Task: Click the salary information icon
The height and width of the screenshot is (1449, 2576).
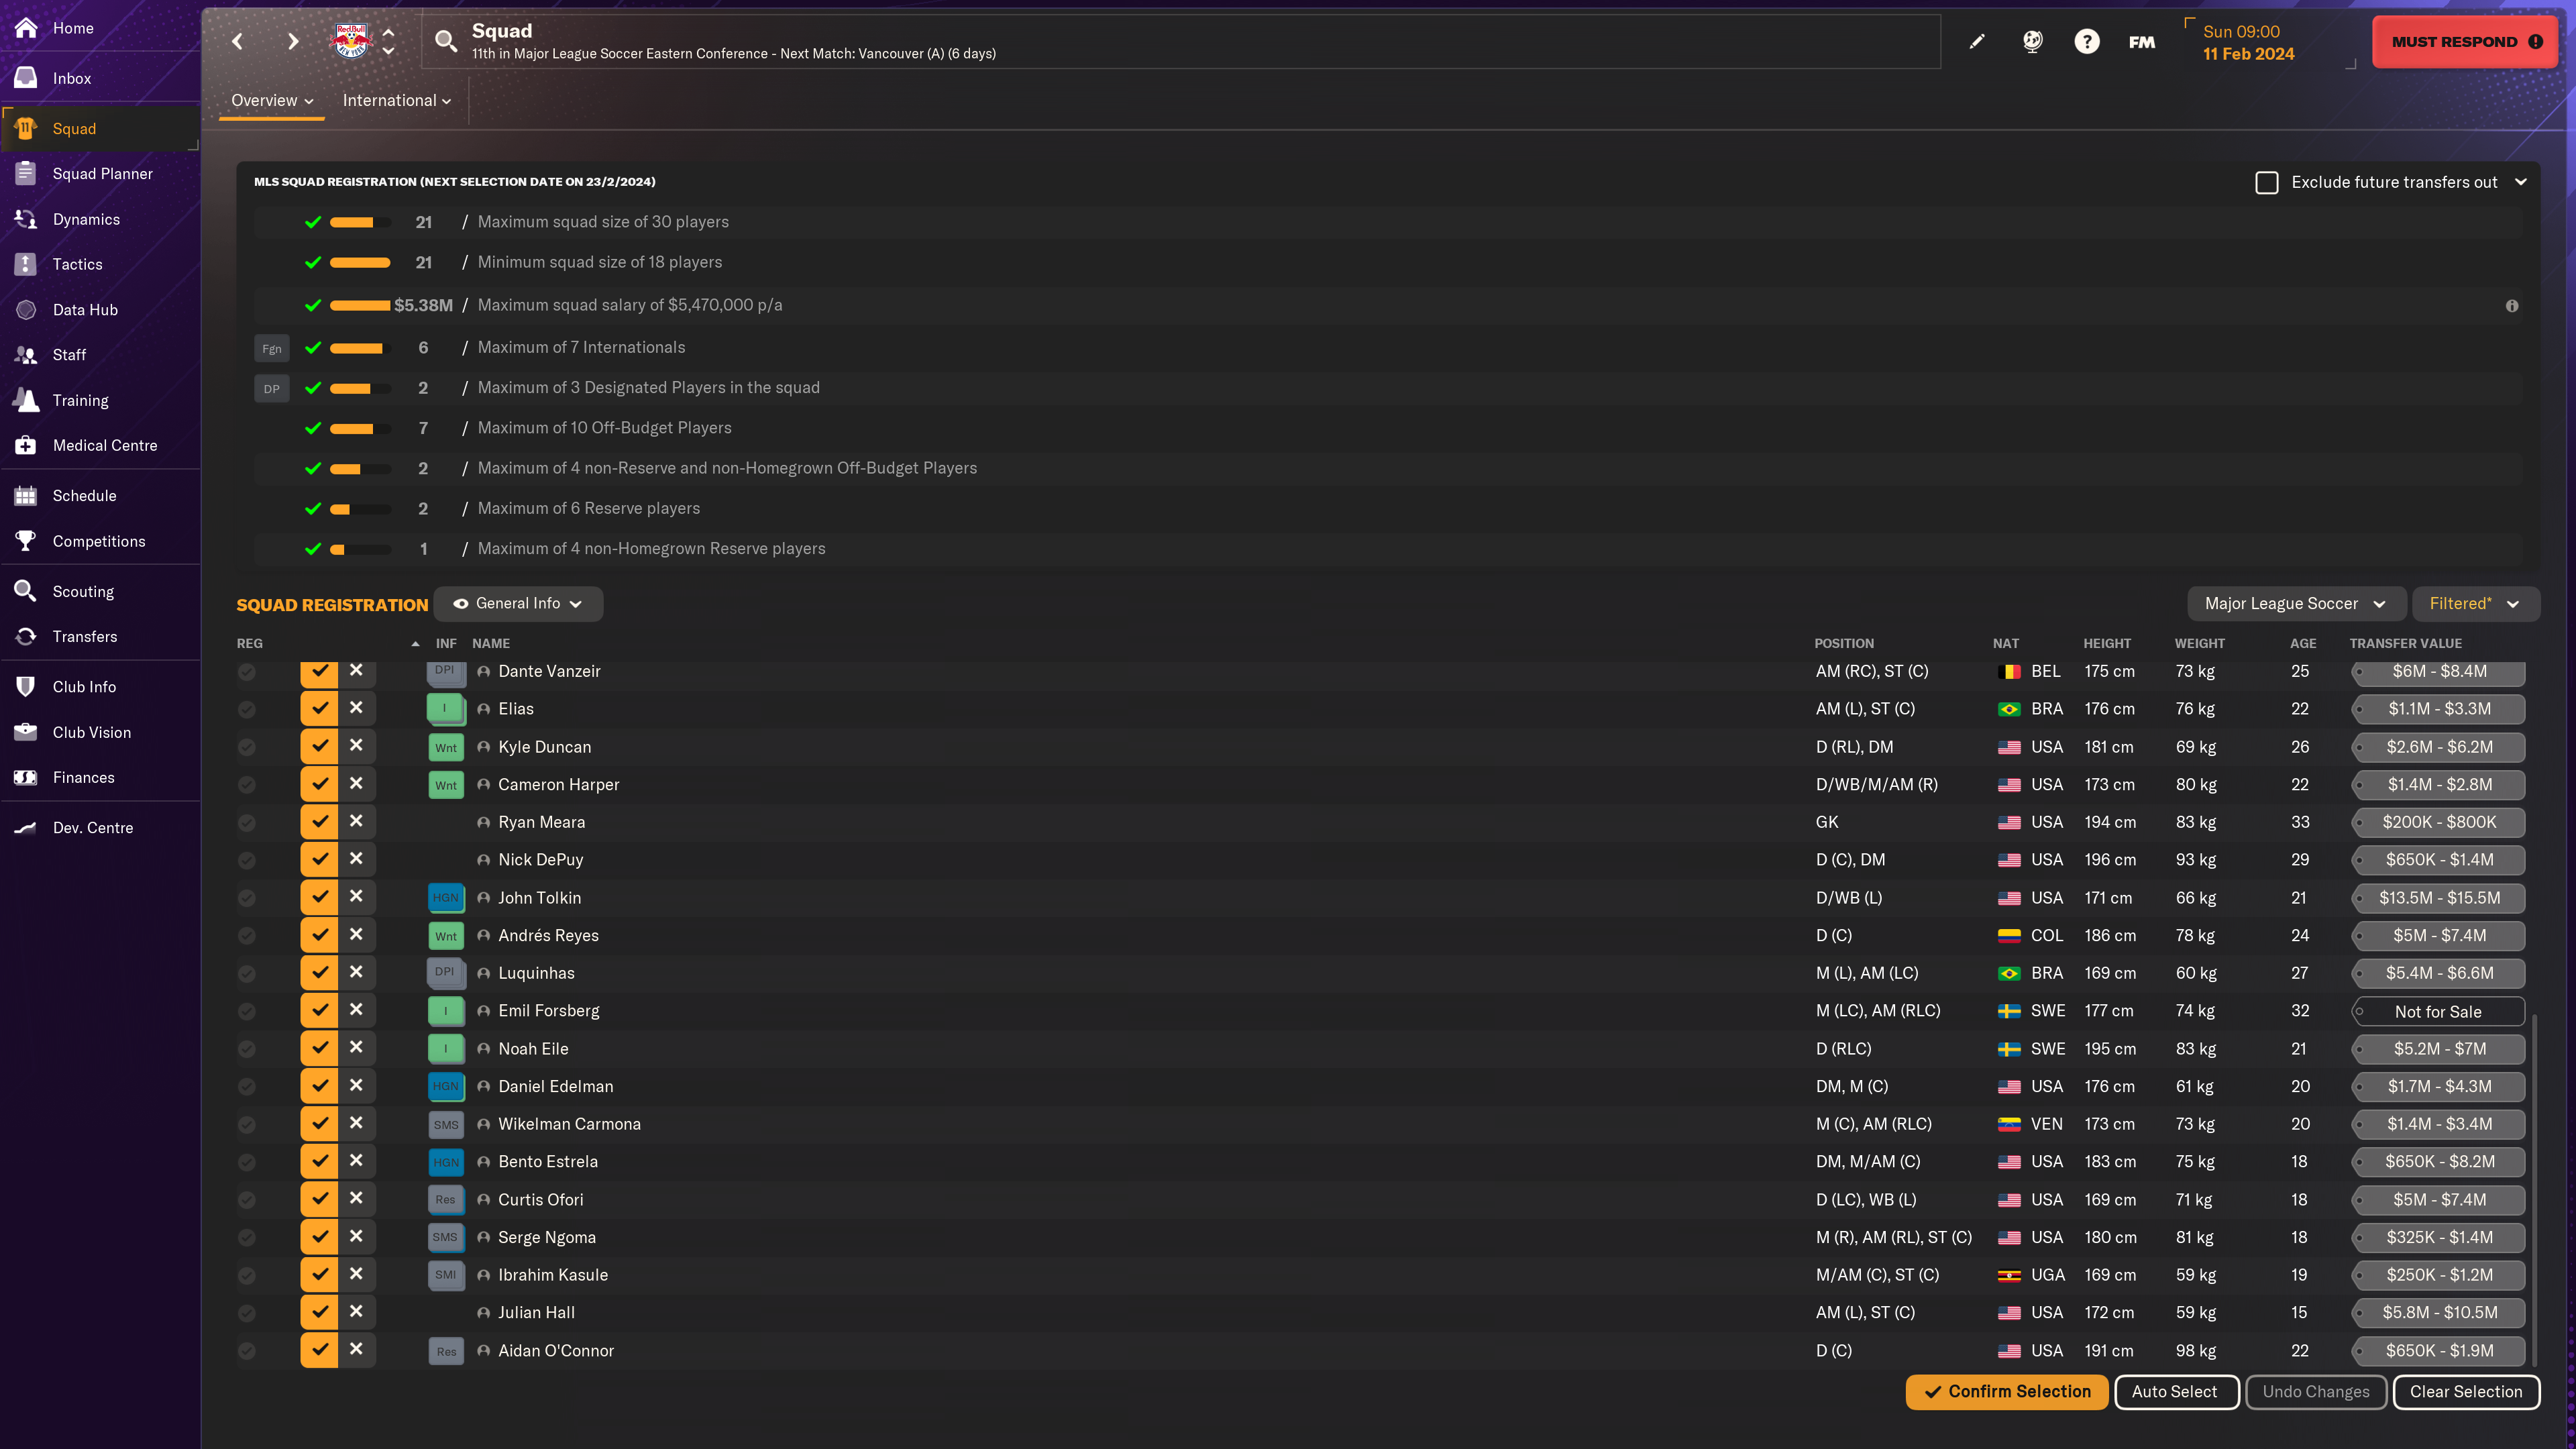Action: coord(2512,306)
